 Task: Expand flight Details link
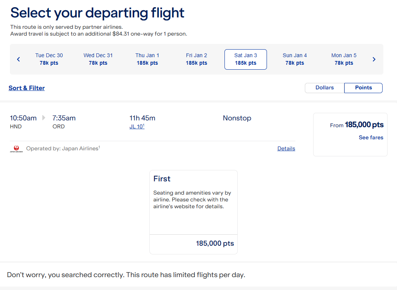tap(286, 149)
